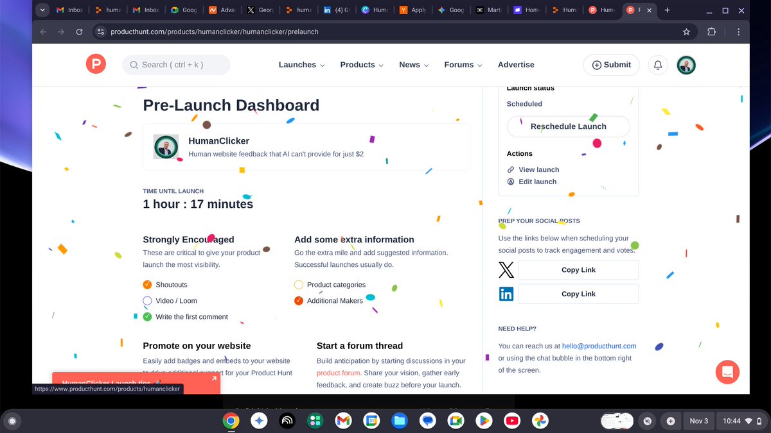The image size is (771, 433).
Task: Open the Advertise page
Action: pyautogui.click(x=516, y=65)
